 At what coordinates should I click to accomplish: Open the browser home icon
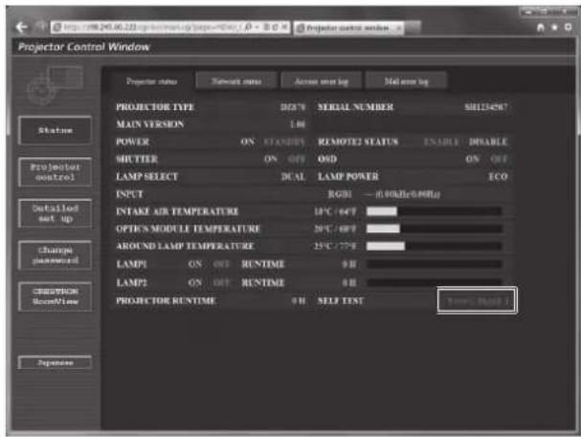click(541, 27)
